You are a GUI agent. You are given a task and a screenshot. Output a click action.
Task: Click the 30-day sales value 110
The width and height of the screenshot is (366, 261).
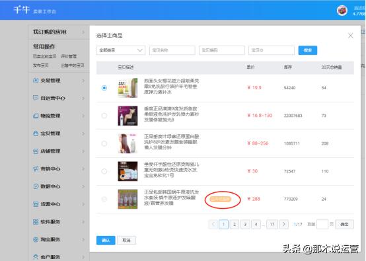tap(325, 171)
